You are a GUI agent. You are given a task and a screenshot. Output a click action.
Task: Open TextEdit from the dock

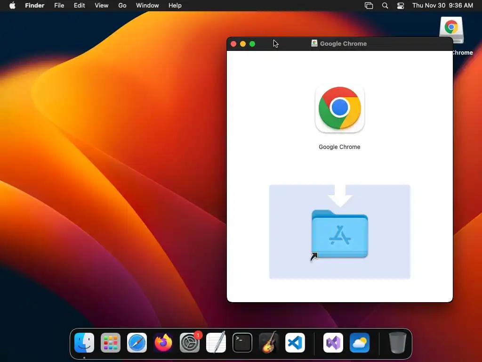pos(216,342)
